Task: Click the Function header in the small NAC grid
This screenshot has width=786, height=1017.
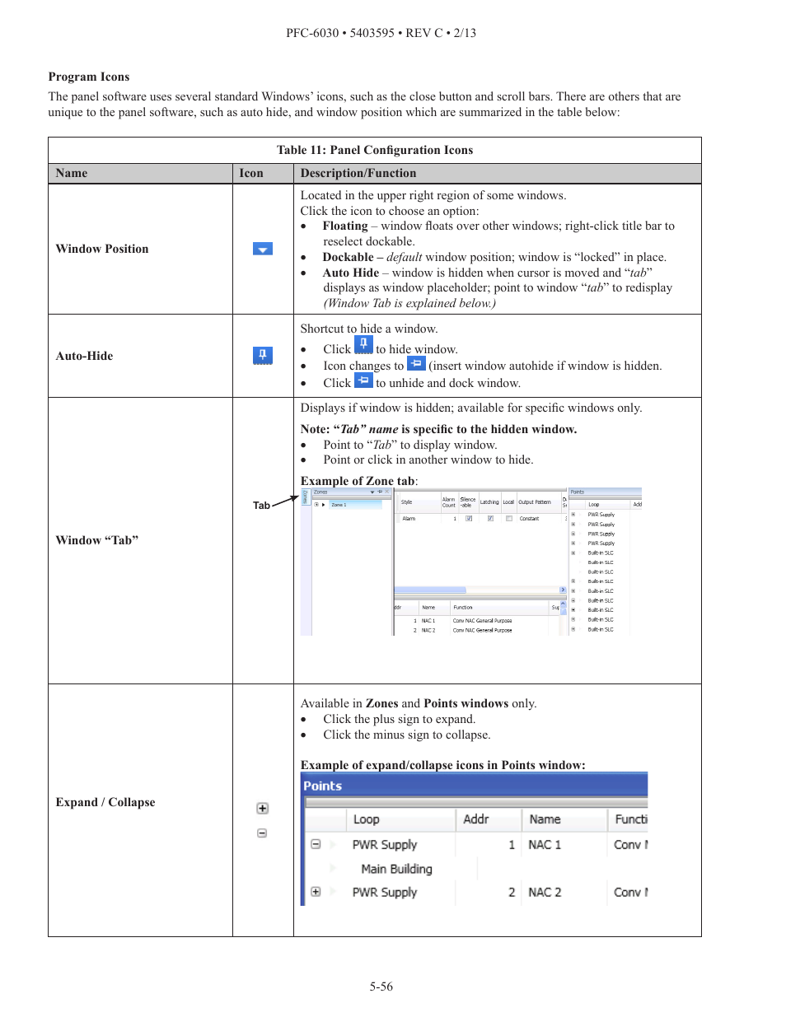Action: [x=498, y=608]
